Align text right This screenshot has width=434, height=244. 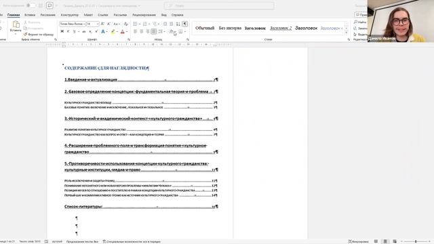(x=148, y=32)
